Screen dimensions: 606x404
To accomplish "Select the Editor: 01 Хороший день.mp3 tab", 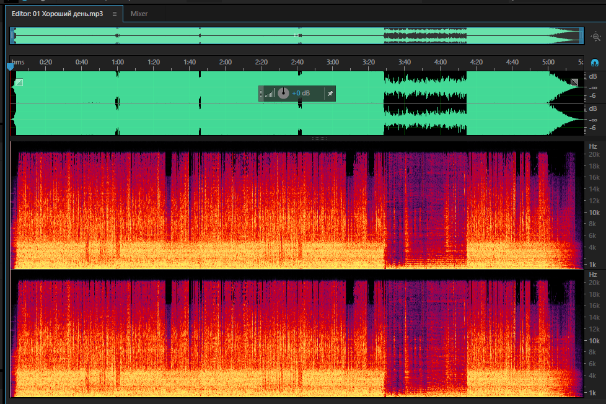I will click(57, 14).
